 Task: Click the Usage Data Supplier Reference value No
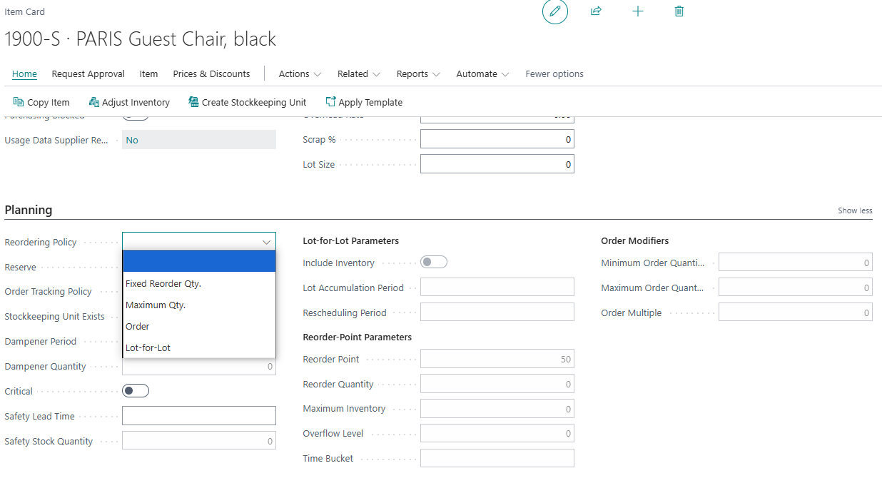199,140
